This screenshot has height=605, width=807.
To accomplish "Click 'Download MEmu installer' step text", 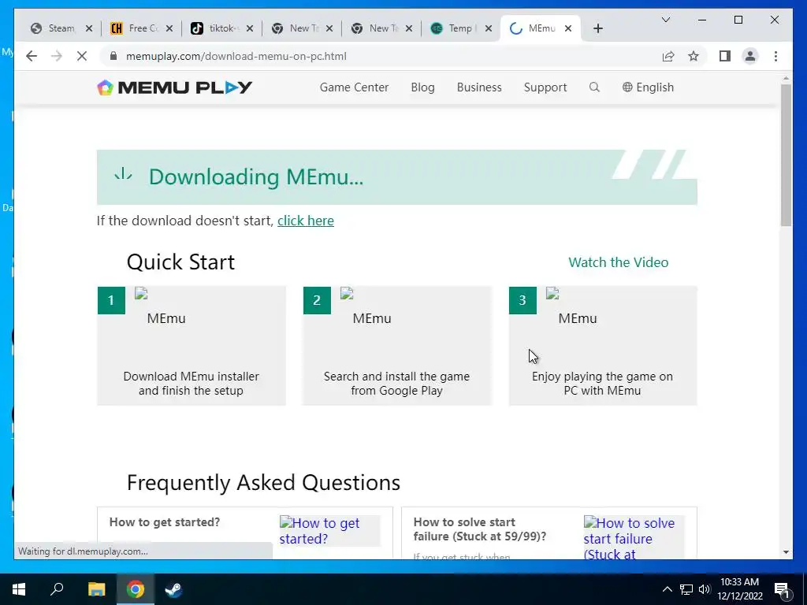I will 191,384.
